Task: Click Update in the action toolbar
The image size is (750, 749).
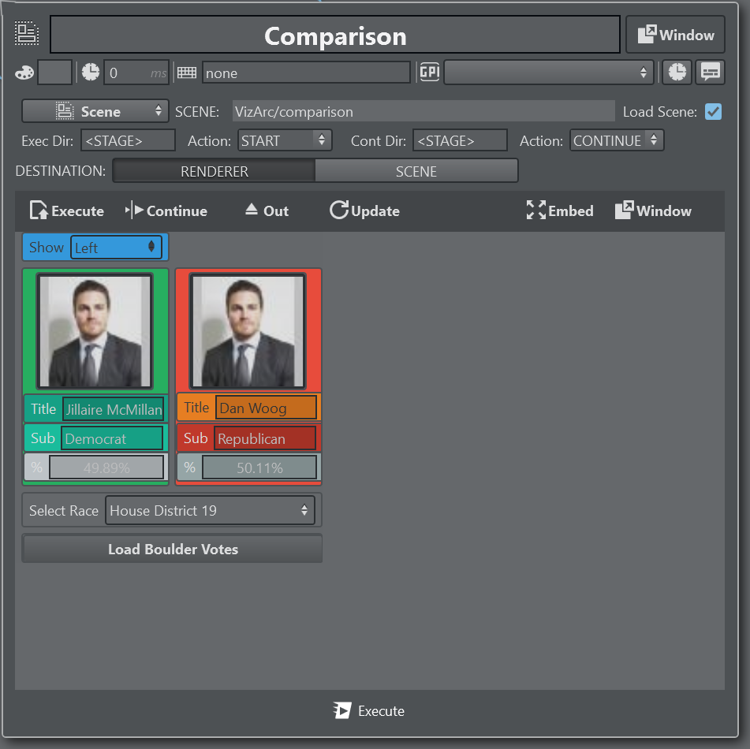Action: click(x=364, y=211)
